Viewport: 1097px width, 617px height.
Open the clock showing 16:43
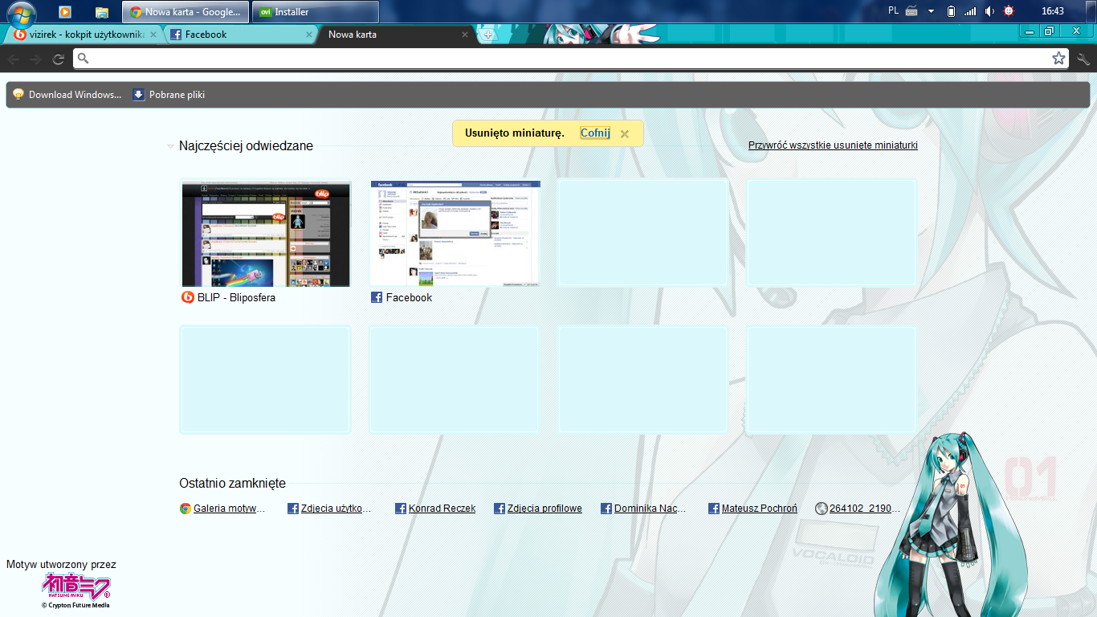click(x=1052, y=11)
